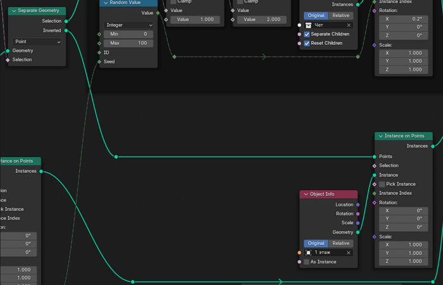
Task: Click the Geometry output socket of Object Info
Action: [358, 232]
